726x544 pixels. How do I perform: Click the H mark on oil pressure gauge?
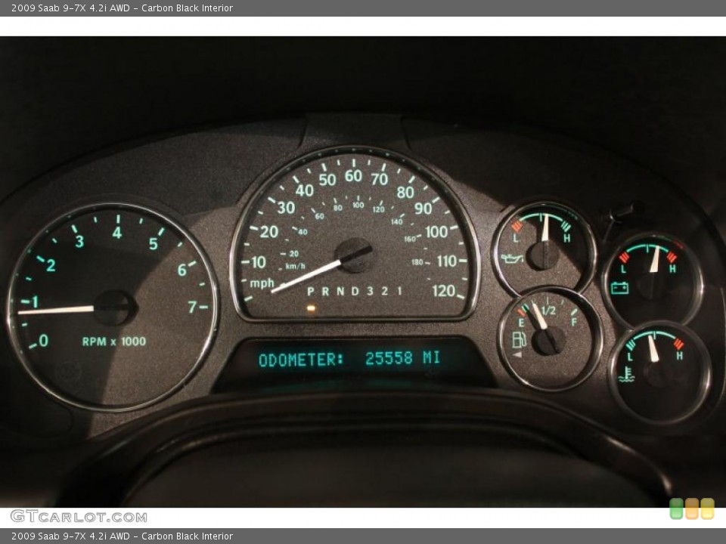567,238
